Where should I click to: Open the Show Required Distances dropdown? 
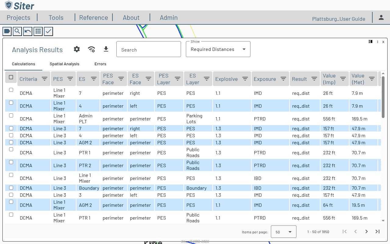point(218,49)
